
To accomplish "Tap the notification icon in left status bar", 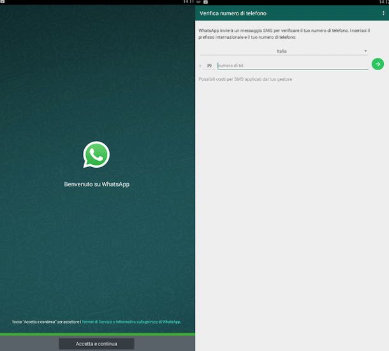I will 3,1.
